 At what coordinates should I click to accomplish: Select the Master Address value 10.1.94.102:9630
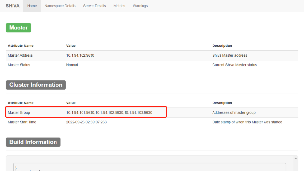tap(80, 55)
